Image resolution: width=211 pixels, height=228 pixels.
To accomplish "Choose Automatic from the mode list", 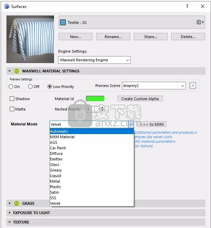I will [x=91, y=131].
